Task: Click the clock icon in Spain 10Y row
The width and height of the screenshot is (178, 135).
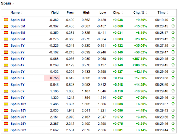Action: pos(173,104)
